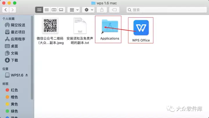Image resolution: width=209 pixels, height=118 pixels.
Task: Select the WPS1.6 volume in sidebar
Action: click(x=14, y=75)
